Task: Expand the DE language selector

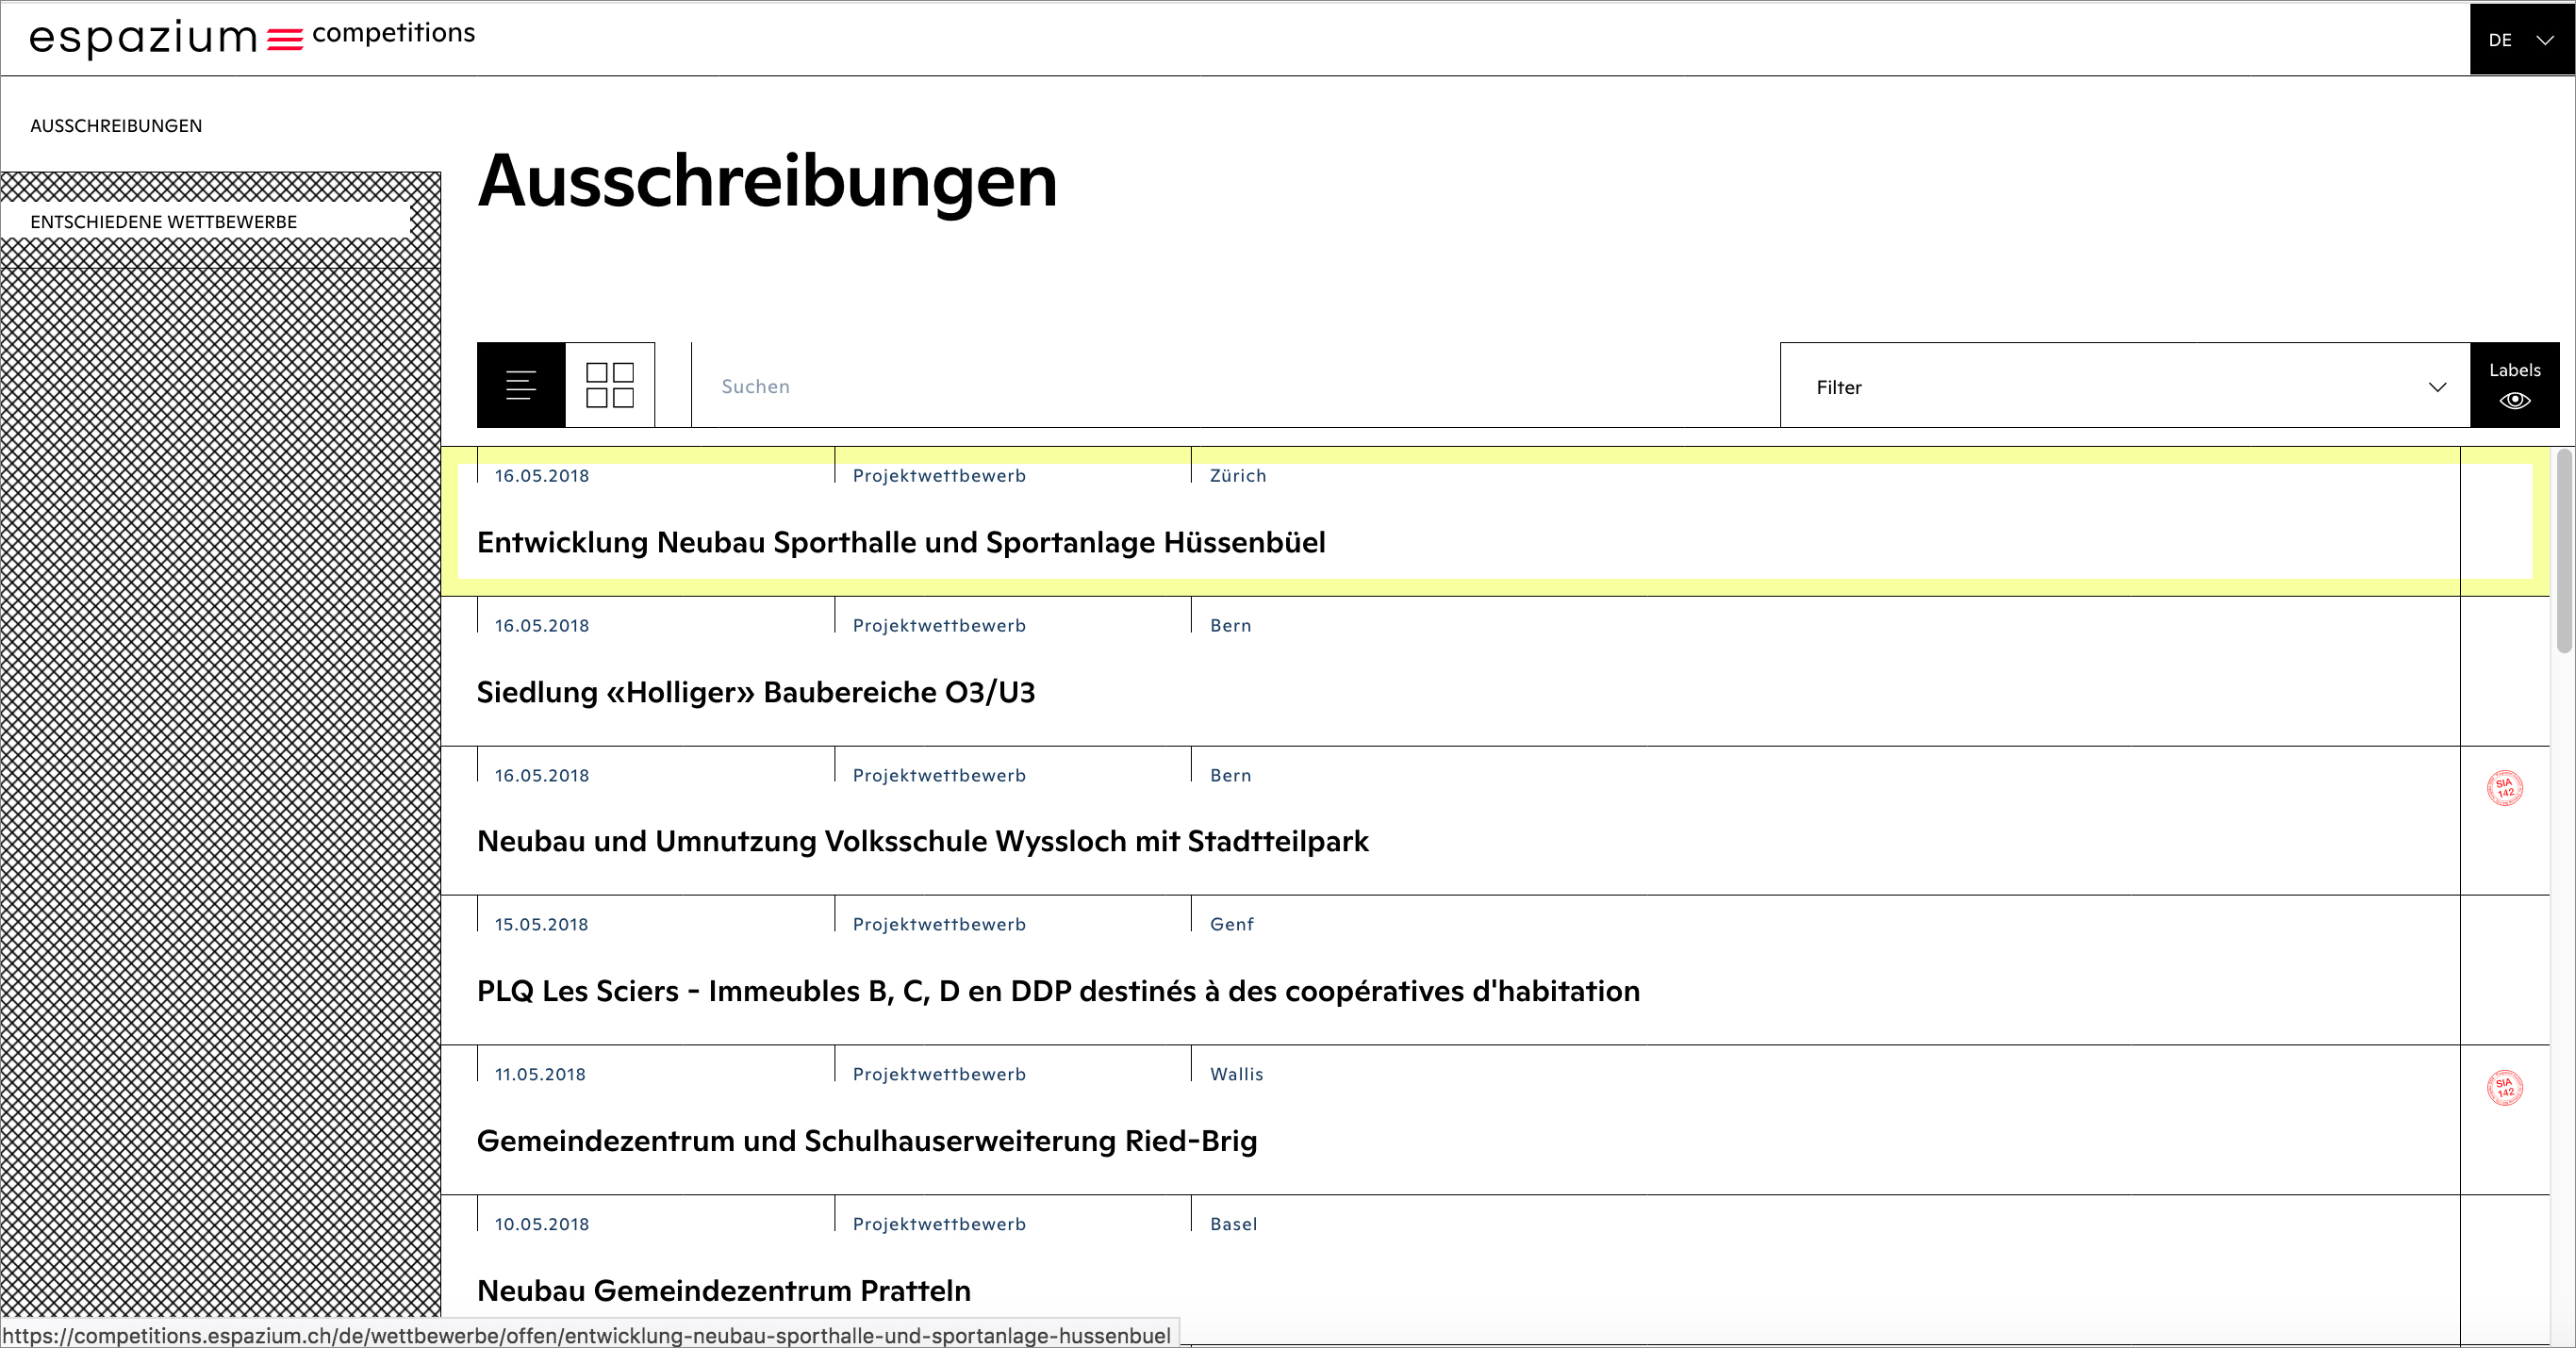Action: coord(2521,39)
